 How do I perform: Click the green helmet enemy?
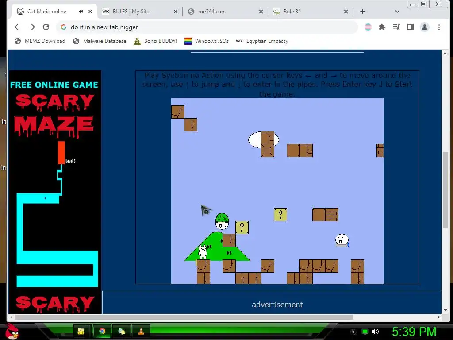222,221
